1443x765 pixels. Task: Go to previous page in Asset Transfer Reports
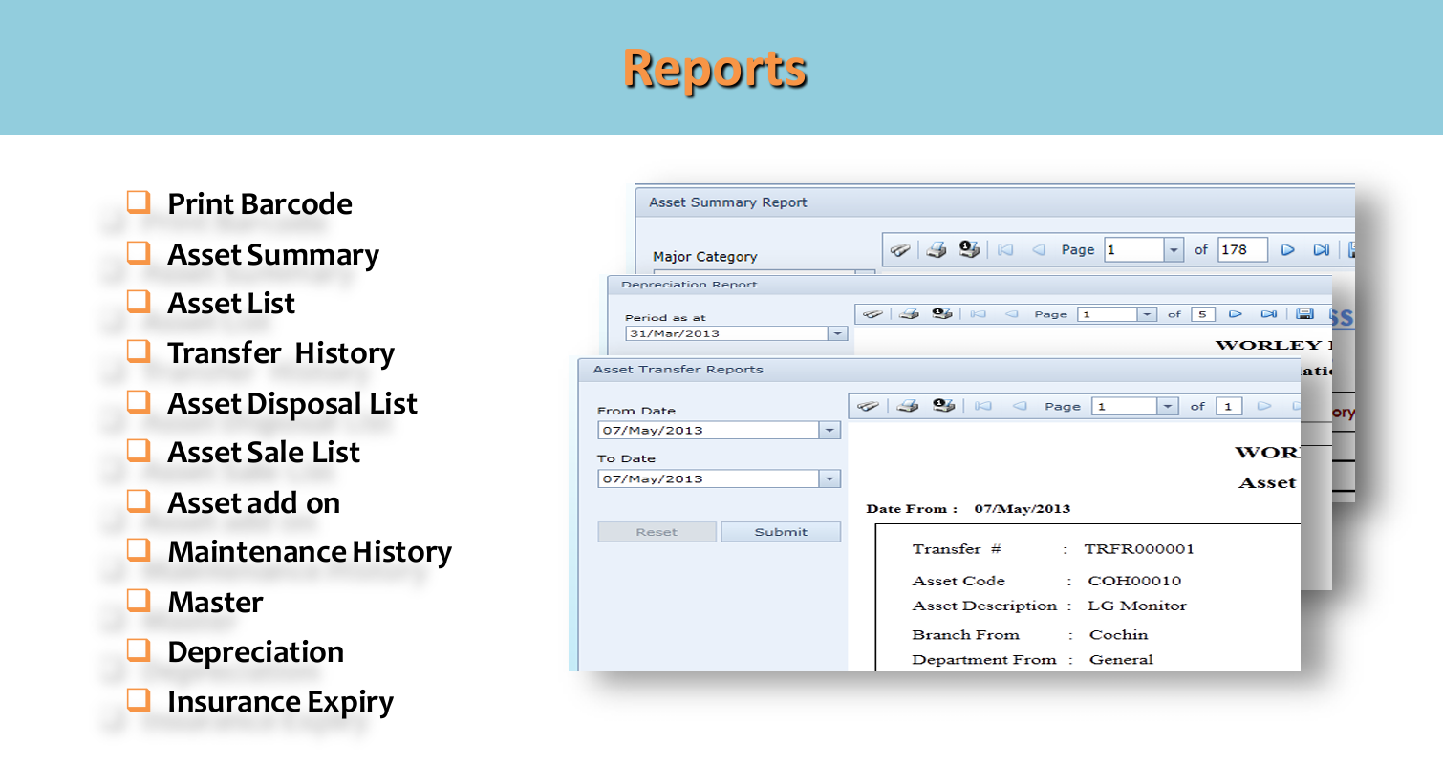point(1019,406)
